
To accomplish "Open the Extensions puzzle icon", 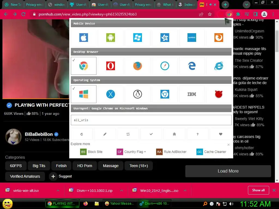I will [238, 14].
